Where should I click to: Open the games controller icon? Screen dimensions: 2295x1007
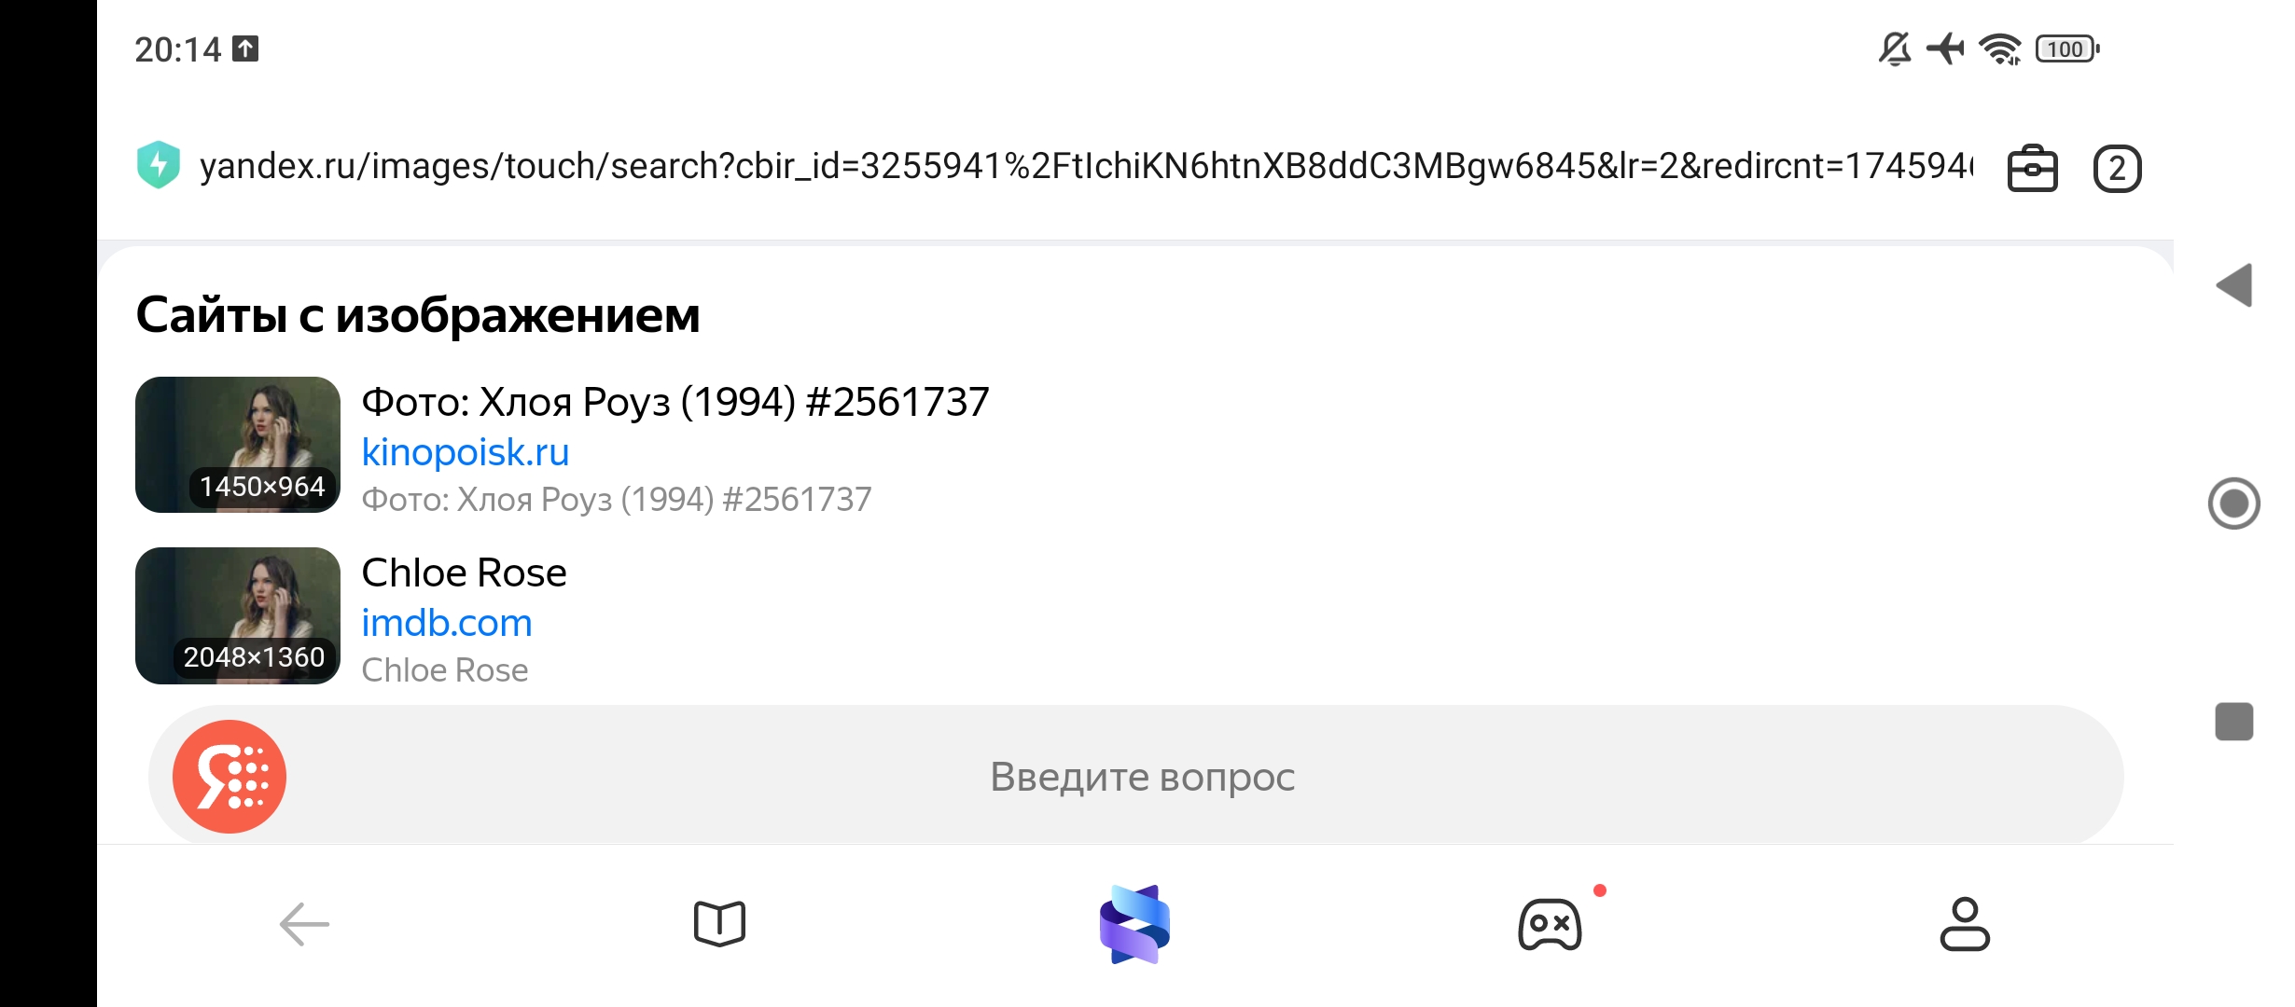tap(1550, 924)
